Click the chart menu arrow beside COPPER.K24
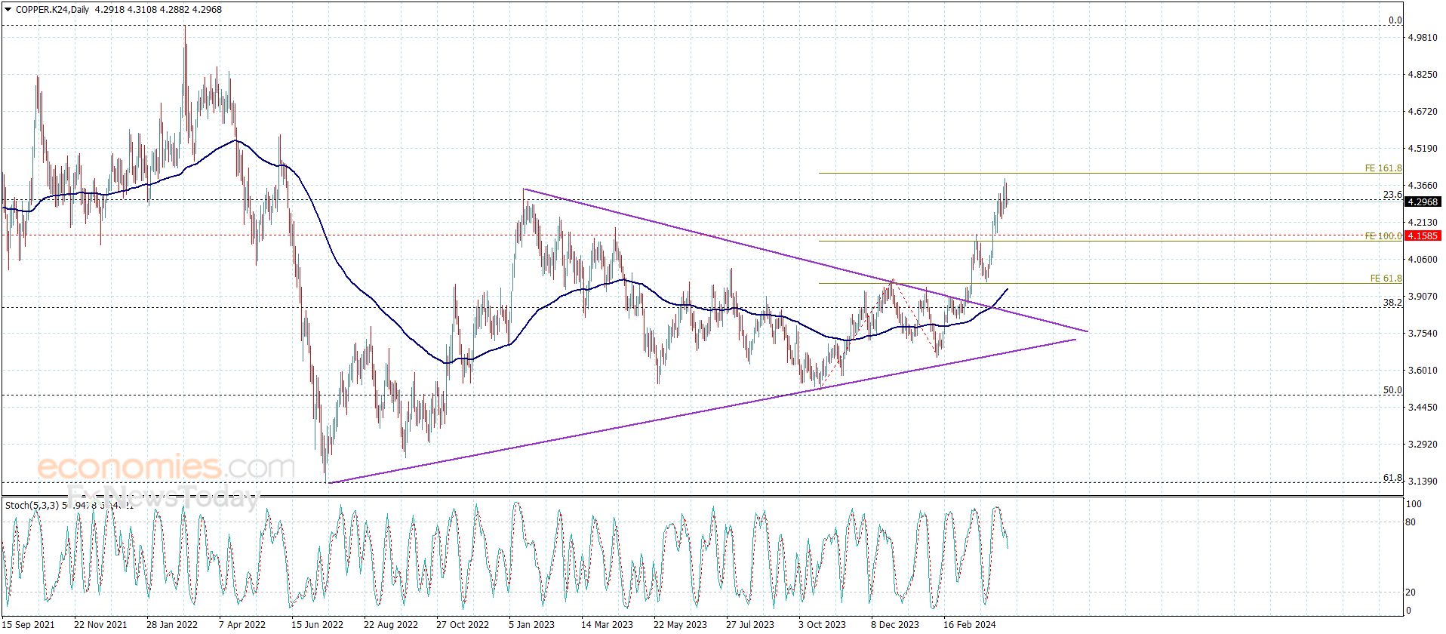This screenshot has height=634, width=1446. [8, 10]
